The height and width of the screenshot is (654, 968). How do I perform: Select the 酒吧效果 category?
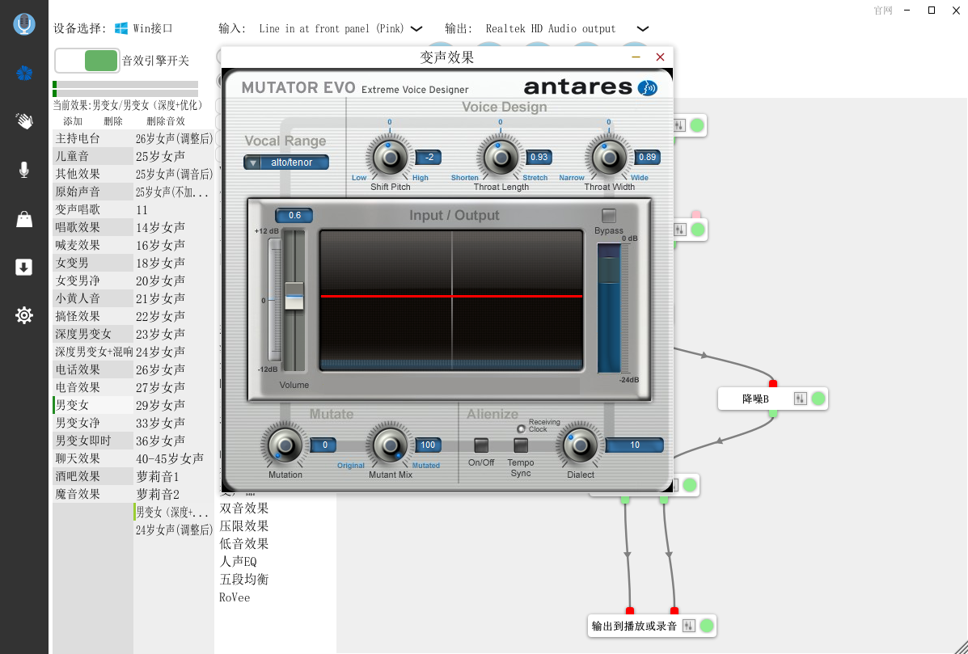93,476
